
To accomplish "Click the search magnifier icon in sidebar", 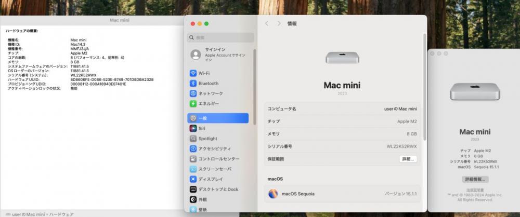I will 192,37.
